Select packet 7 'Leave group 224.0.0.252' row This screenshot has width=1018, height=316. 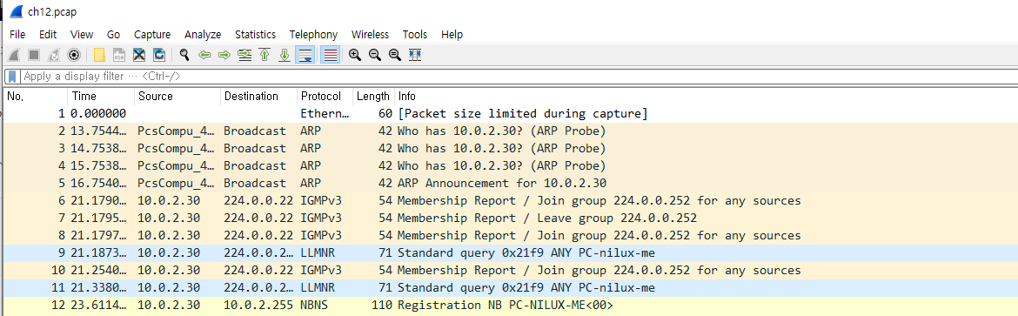(510, 218)
